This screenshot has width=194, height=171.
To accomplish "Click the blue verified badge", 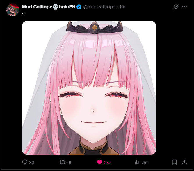I will pos(79,7).
